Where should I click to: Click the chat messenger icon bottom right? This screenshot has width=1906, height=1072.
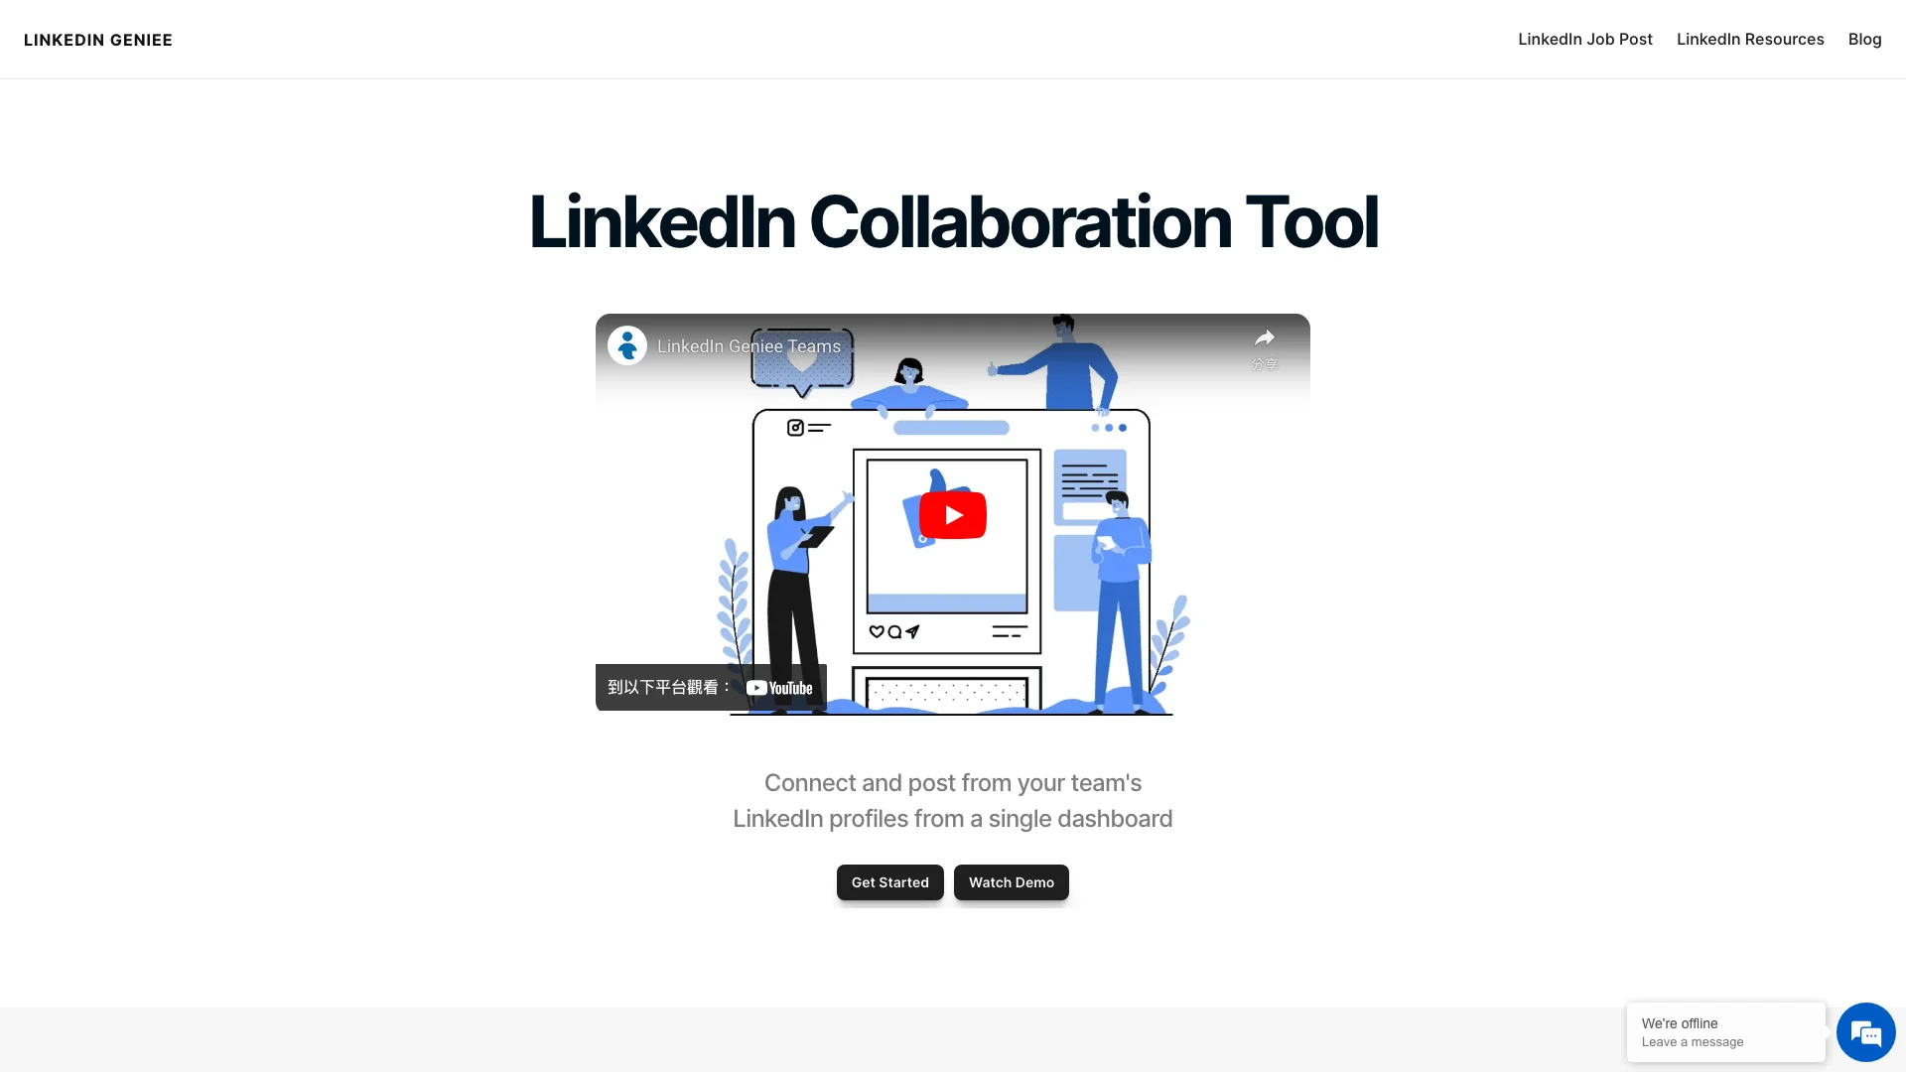click(x=1866, y=1032)
